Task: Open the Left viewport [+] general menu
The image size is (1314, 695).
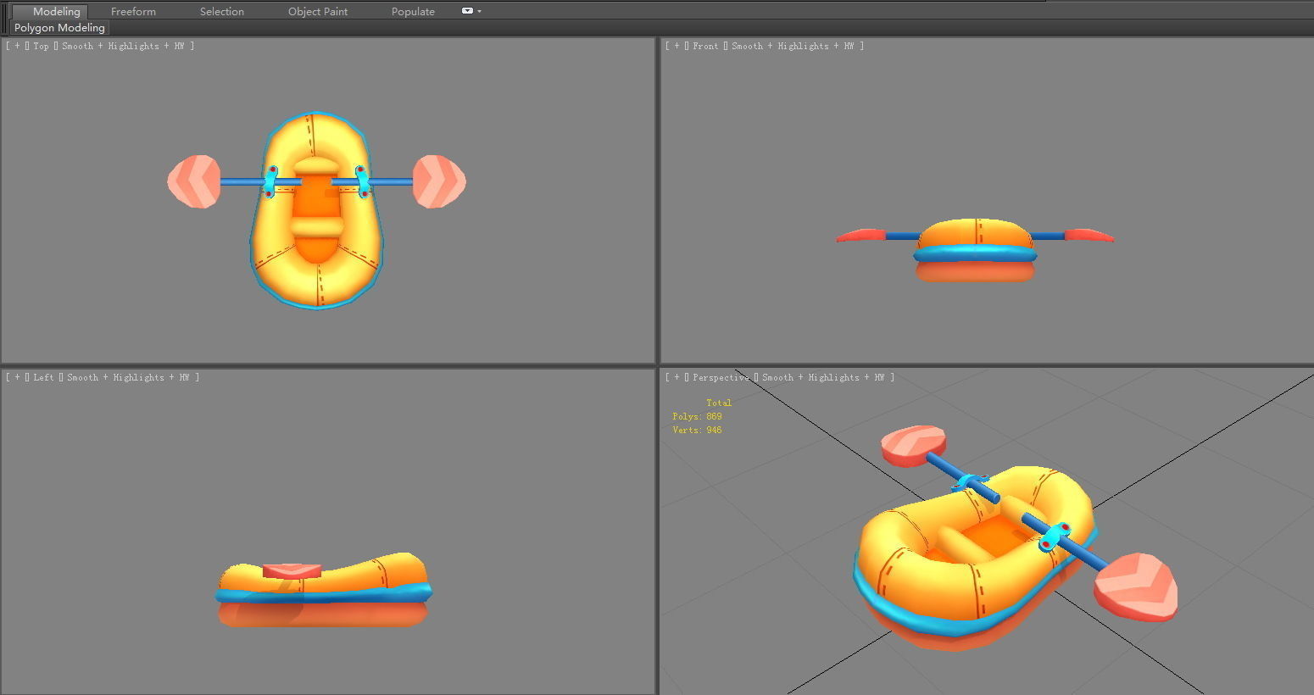Action: [x=17, y=377]
